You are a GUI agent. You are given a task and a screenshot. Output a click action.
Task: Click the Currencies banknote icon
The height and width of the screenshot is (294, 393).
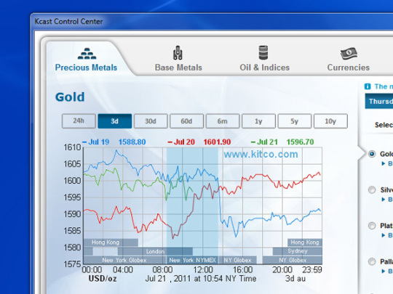(349, 54)
